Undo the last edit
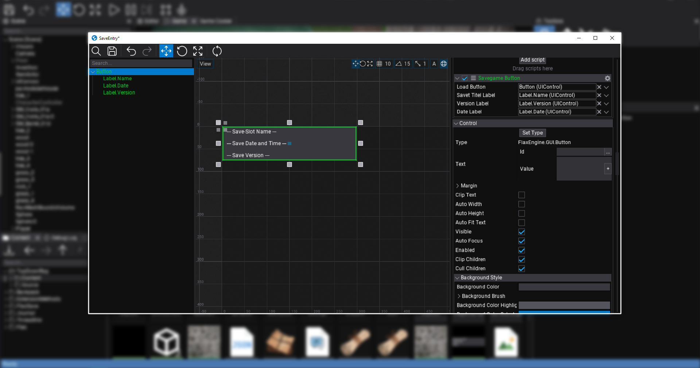This screenshot has height=368, width=700. pos(131,51)
